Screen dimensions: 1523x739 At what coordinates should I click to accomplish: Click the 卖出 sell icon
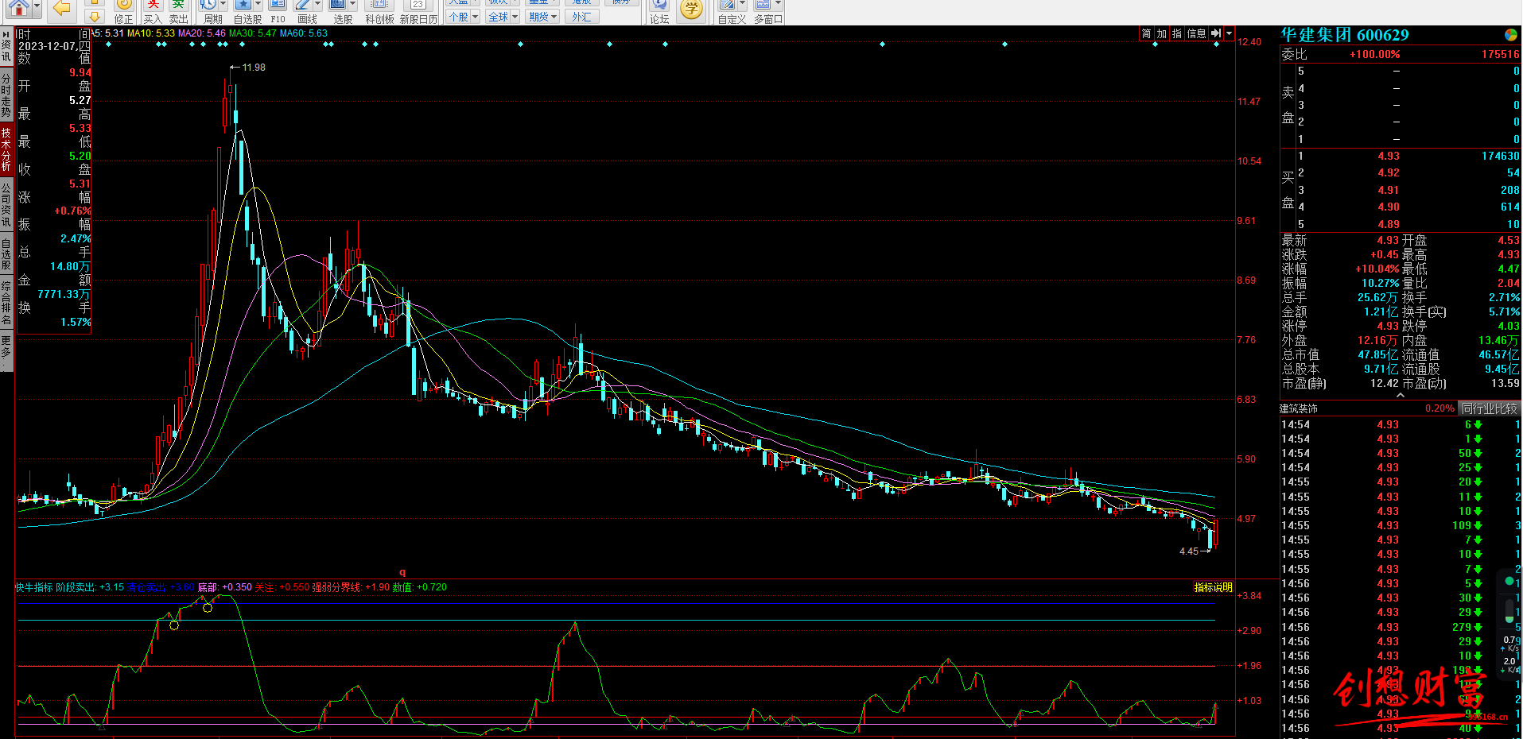click(x=179, y=11)
